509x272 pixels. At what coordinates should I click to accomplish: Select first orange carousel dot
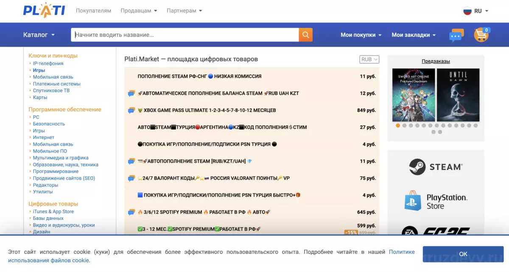pyautogui.click(x=398, y=125)
